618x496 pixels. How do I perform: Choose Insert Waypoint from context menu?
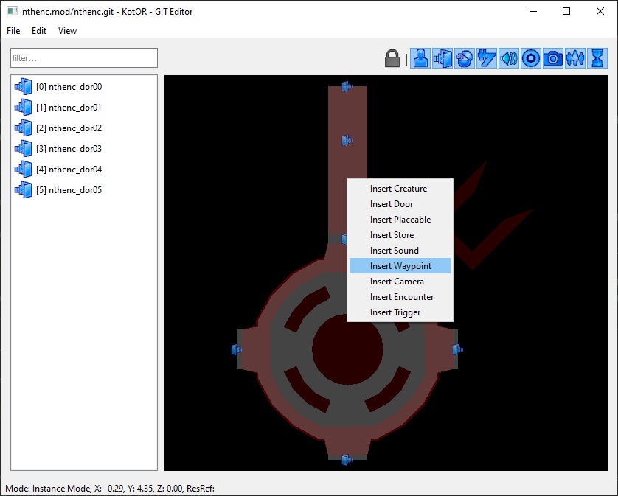(x=400, y=266)
